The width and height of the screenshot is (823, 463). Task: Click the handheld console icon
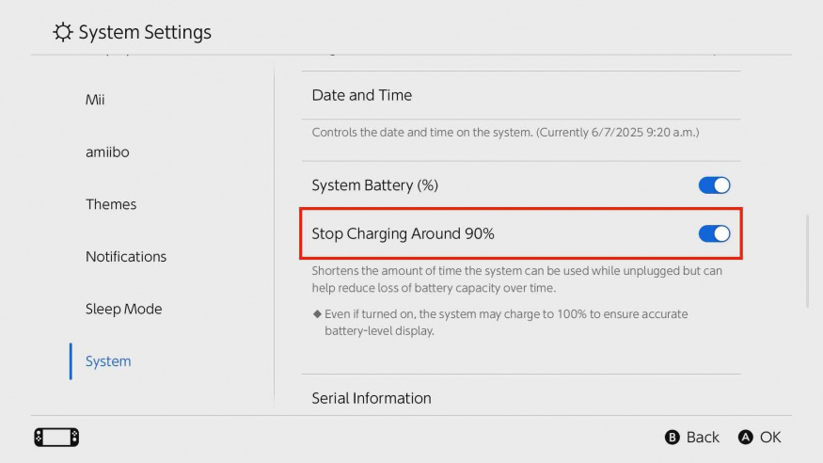(x=56, y=438)
